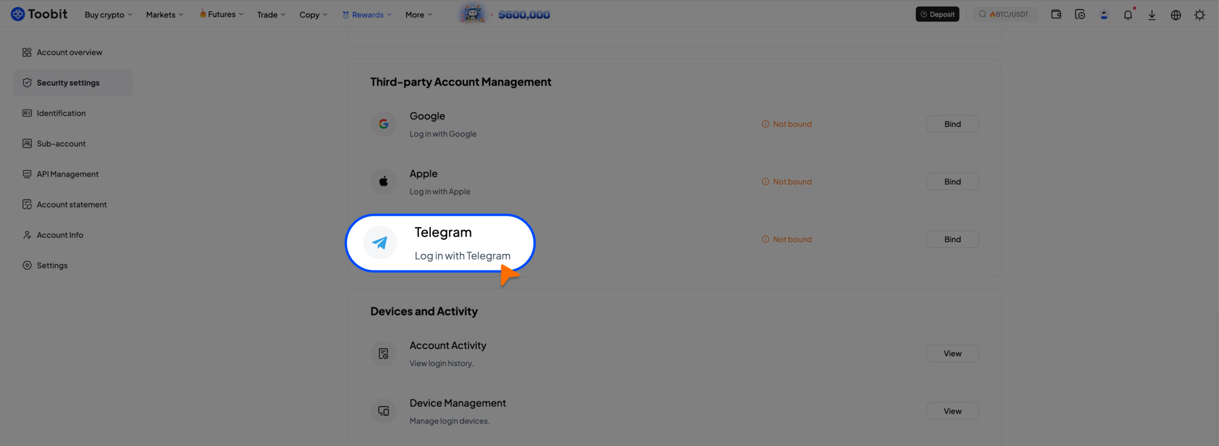View Device Management login devices
Screen dimensions: 1219x446
[952, 411]
